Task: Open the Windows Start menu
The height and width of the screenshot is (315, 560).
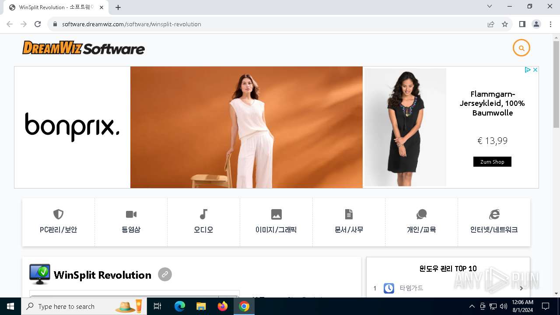Action: coord(10,306)
